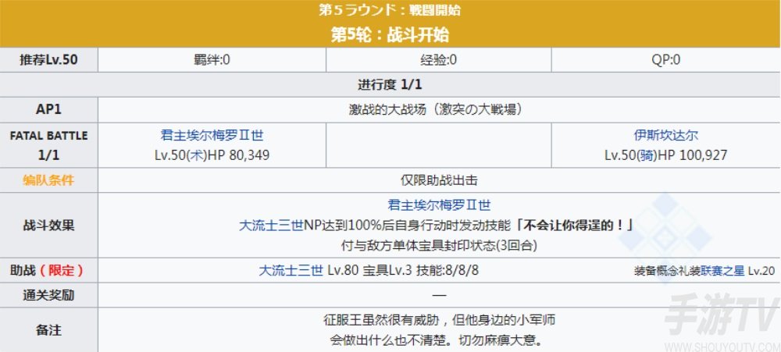Click the 备注 row label
781x352 pixels.
pos(48,330)
